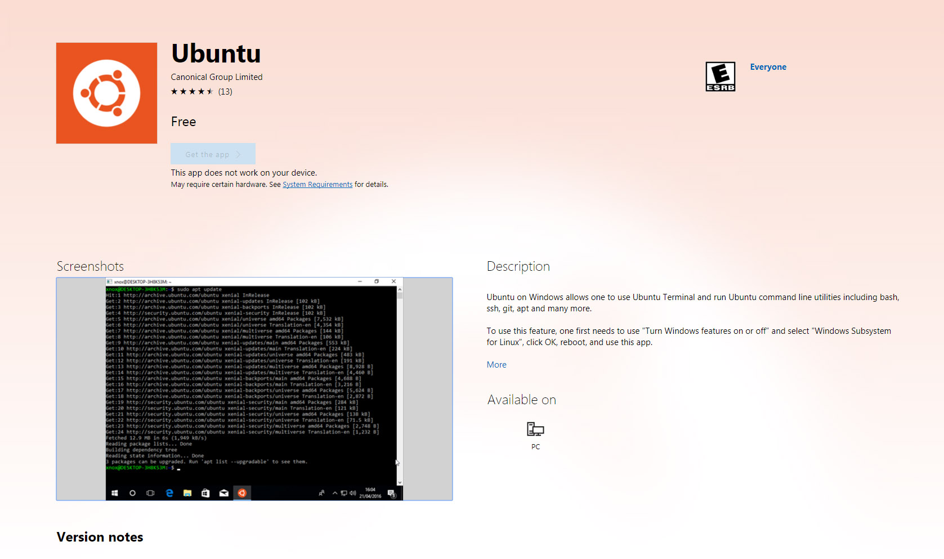Image resolution: width=944 pixels, height=559 pixels.
Task: Rate Ubuntu by clicking the fifth star
Action: coord(209,91)
